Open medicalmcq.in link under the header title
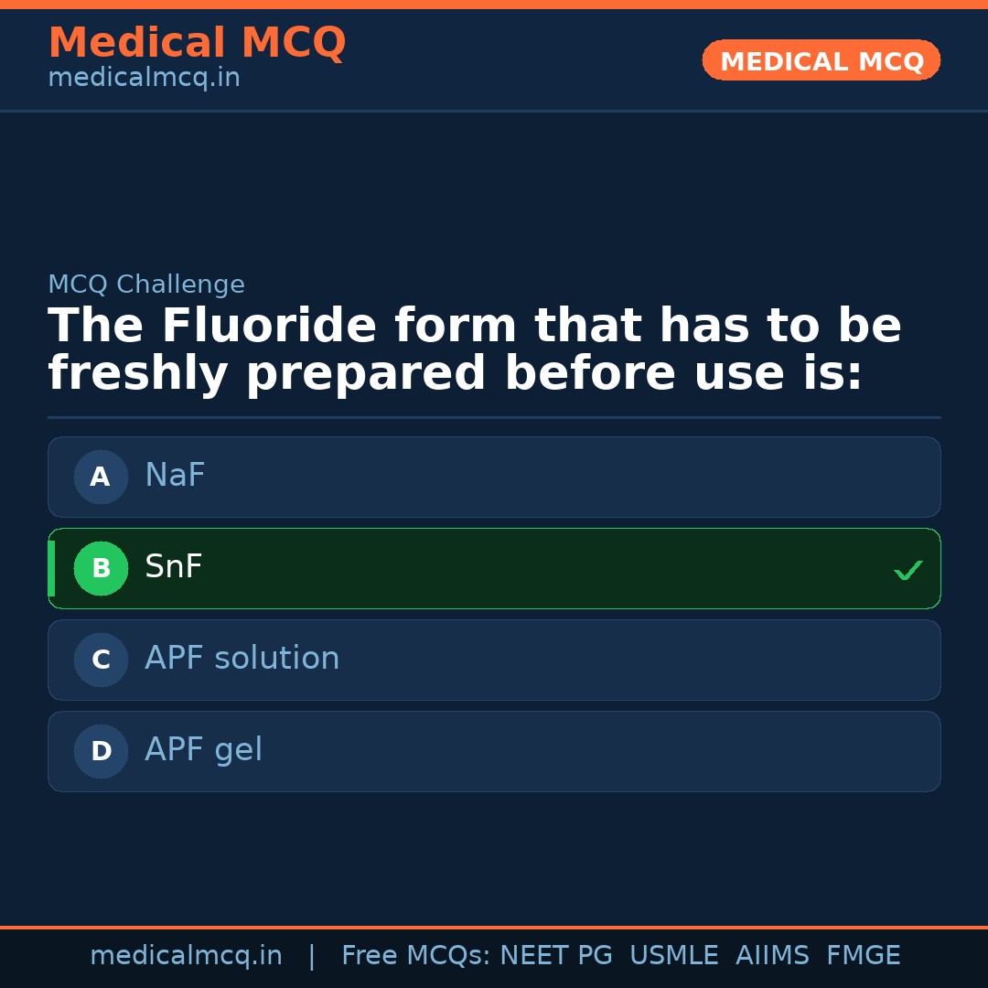Viewport: 988px width, 988px height. pyautogui.click(x=144, y=79)
